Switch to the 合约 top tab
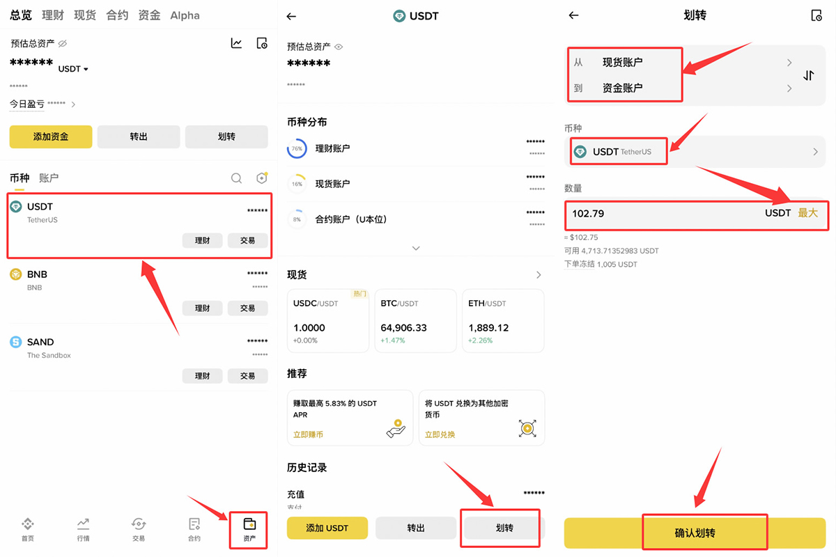836x557 pixels. 117,15
